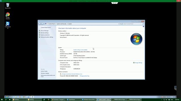Open System protection link

pos(45,35)
